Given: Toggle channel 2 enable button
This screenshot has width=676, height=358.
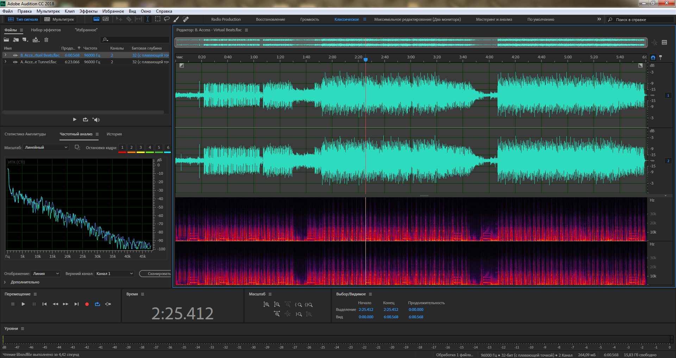Looking at the screenshot, I should click(x=668, y=161).
